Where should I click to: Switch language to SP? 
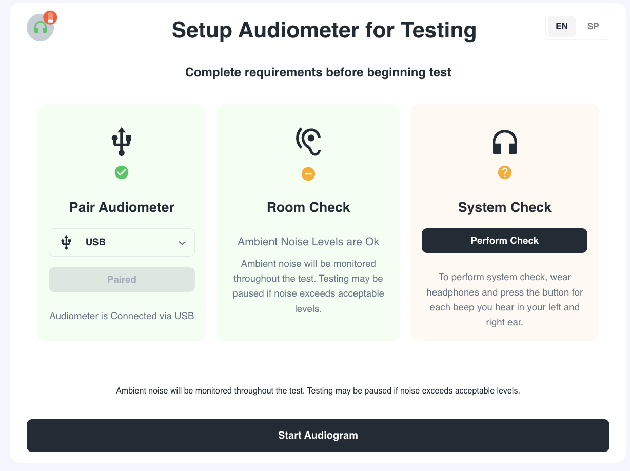tap(593, 26)
